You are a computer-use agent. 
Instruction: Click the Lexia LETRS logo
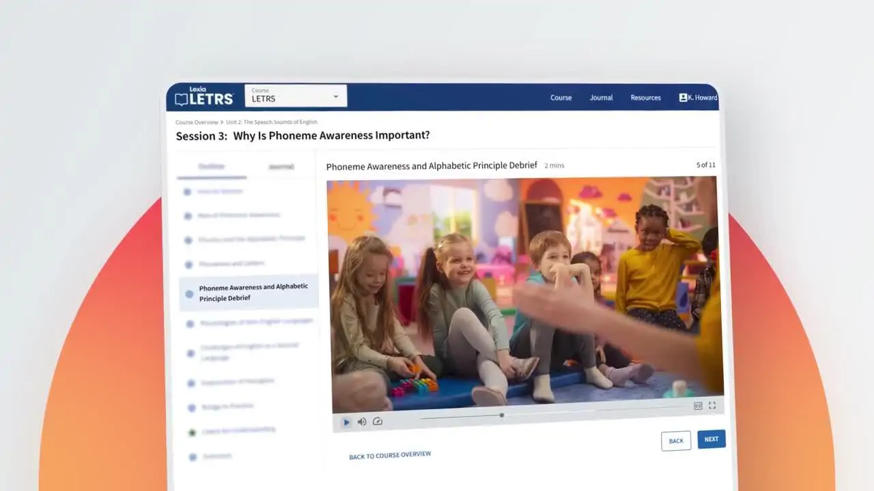click(x=203, y=98)
